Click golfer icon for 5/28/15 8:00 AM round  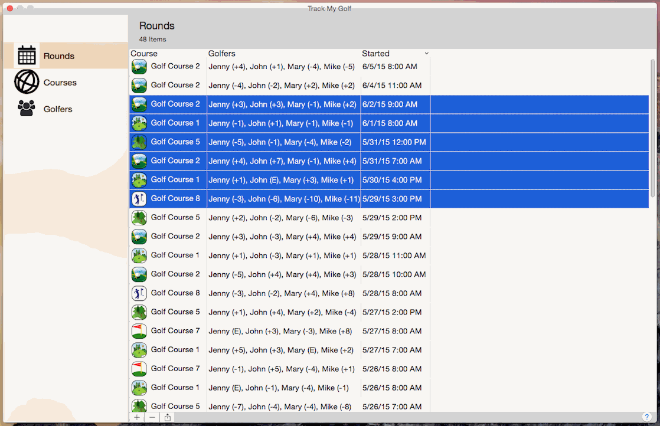tap(139, 293)
